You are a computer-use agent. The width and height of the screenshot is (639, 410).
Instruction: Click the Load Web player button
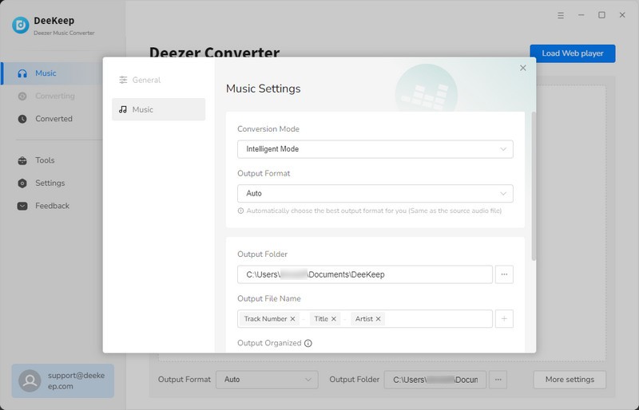tap(573, 53)
